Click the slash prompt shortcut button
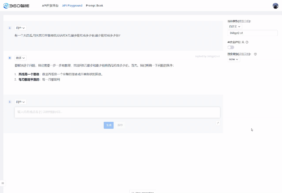282x193 pixels. [218, 123]
